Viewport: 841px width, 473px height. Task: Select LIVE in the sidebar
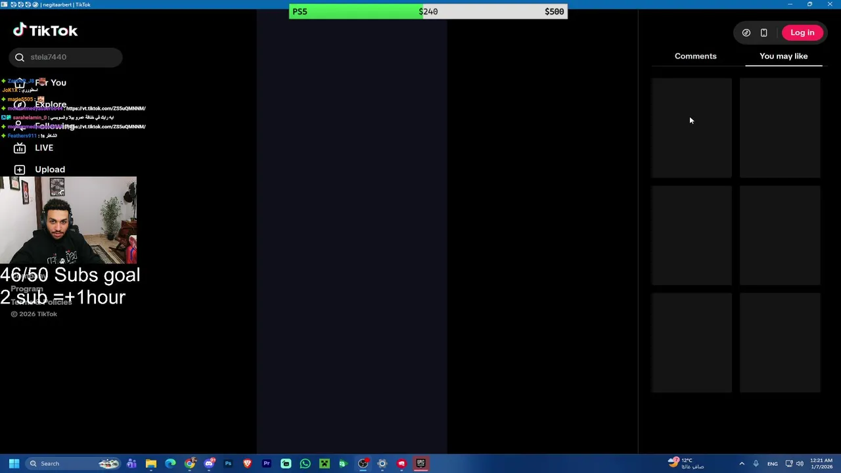44,148
